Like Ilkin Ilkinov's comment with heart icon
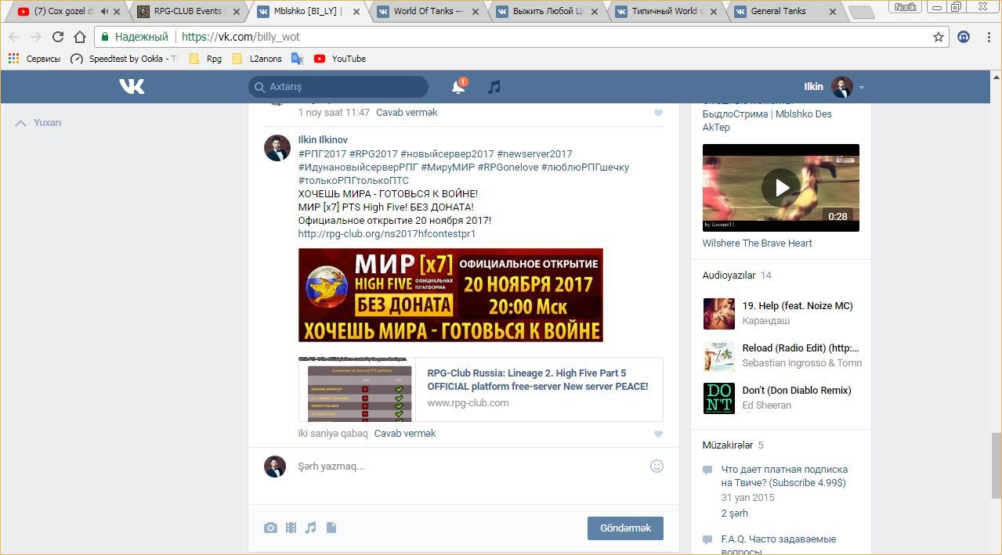The width and height of the screenshot is (1002, 555). coord(658,434)
